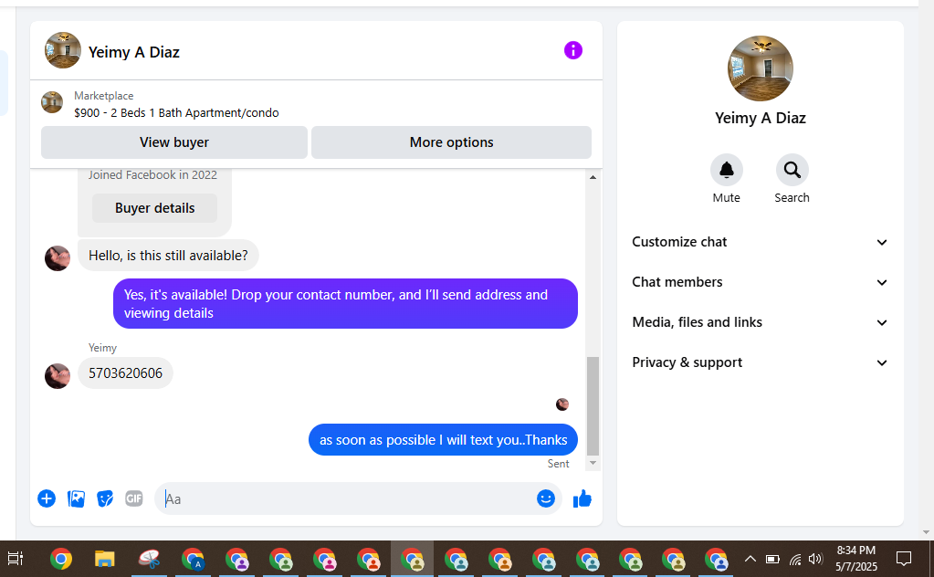Focus the Aa message input field
Screen dimensions: 934x577
[349, 499]
